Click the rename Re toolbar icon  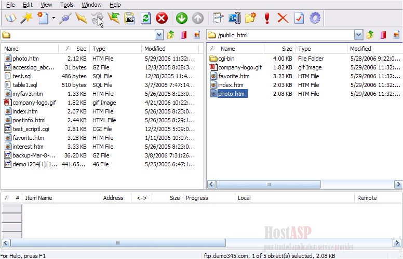pyautogui.click(x=234, y=19)
